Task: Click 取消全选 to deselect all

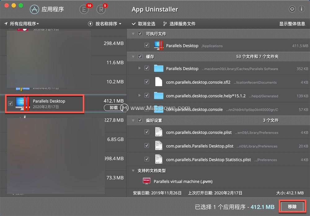Action: [x=144, y=24]
